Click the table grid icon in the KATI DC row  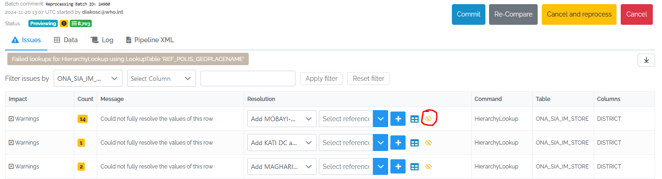pos(414,143)
